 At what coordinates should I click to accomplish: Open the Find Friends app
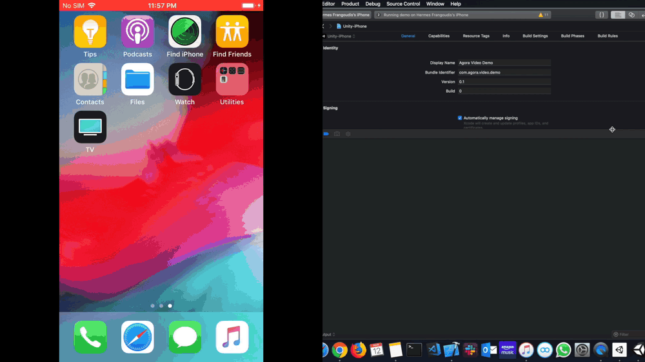[x=232, y=32]
